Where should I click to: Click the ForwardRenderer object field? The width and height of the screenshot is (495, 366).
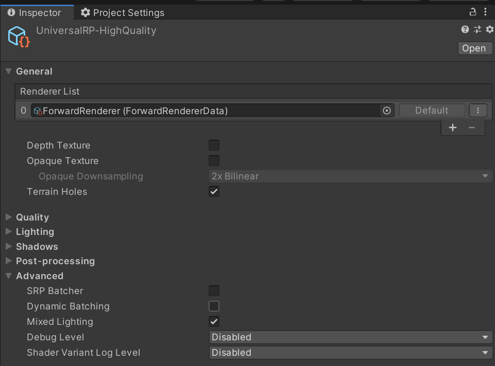206,111
